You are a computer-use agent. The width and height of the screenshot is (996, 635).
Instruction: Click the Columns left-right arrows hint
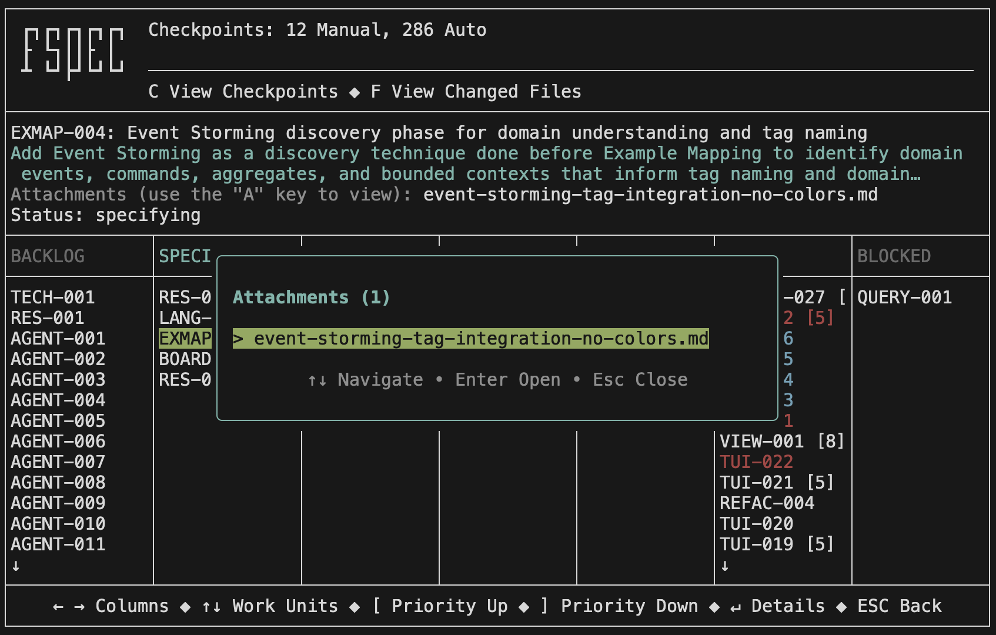coord(111,606)
